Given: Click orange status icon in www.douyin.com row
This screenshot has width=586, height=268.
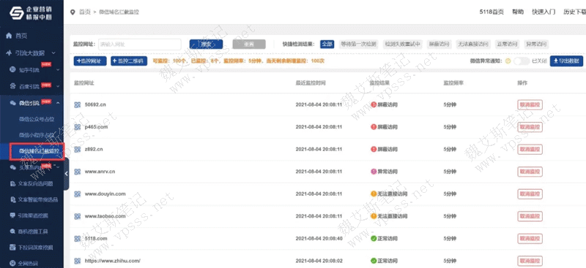Looking at the screenshot, I should 374,194.
